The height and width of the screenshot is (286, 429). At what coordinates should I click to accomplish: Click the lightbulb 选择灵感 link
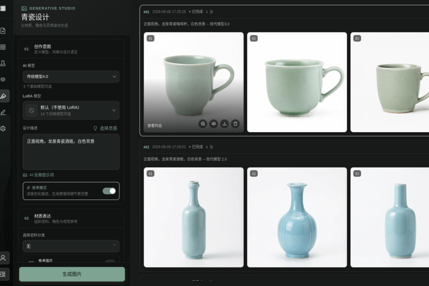106,128
